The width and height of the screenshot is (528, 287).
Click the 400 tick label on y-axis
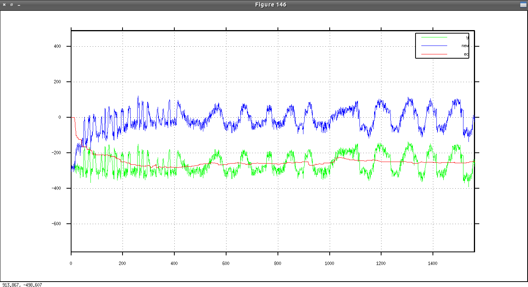57,46
